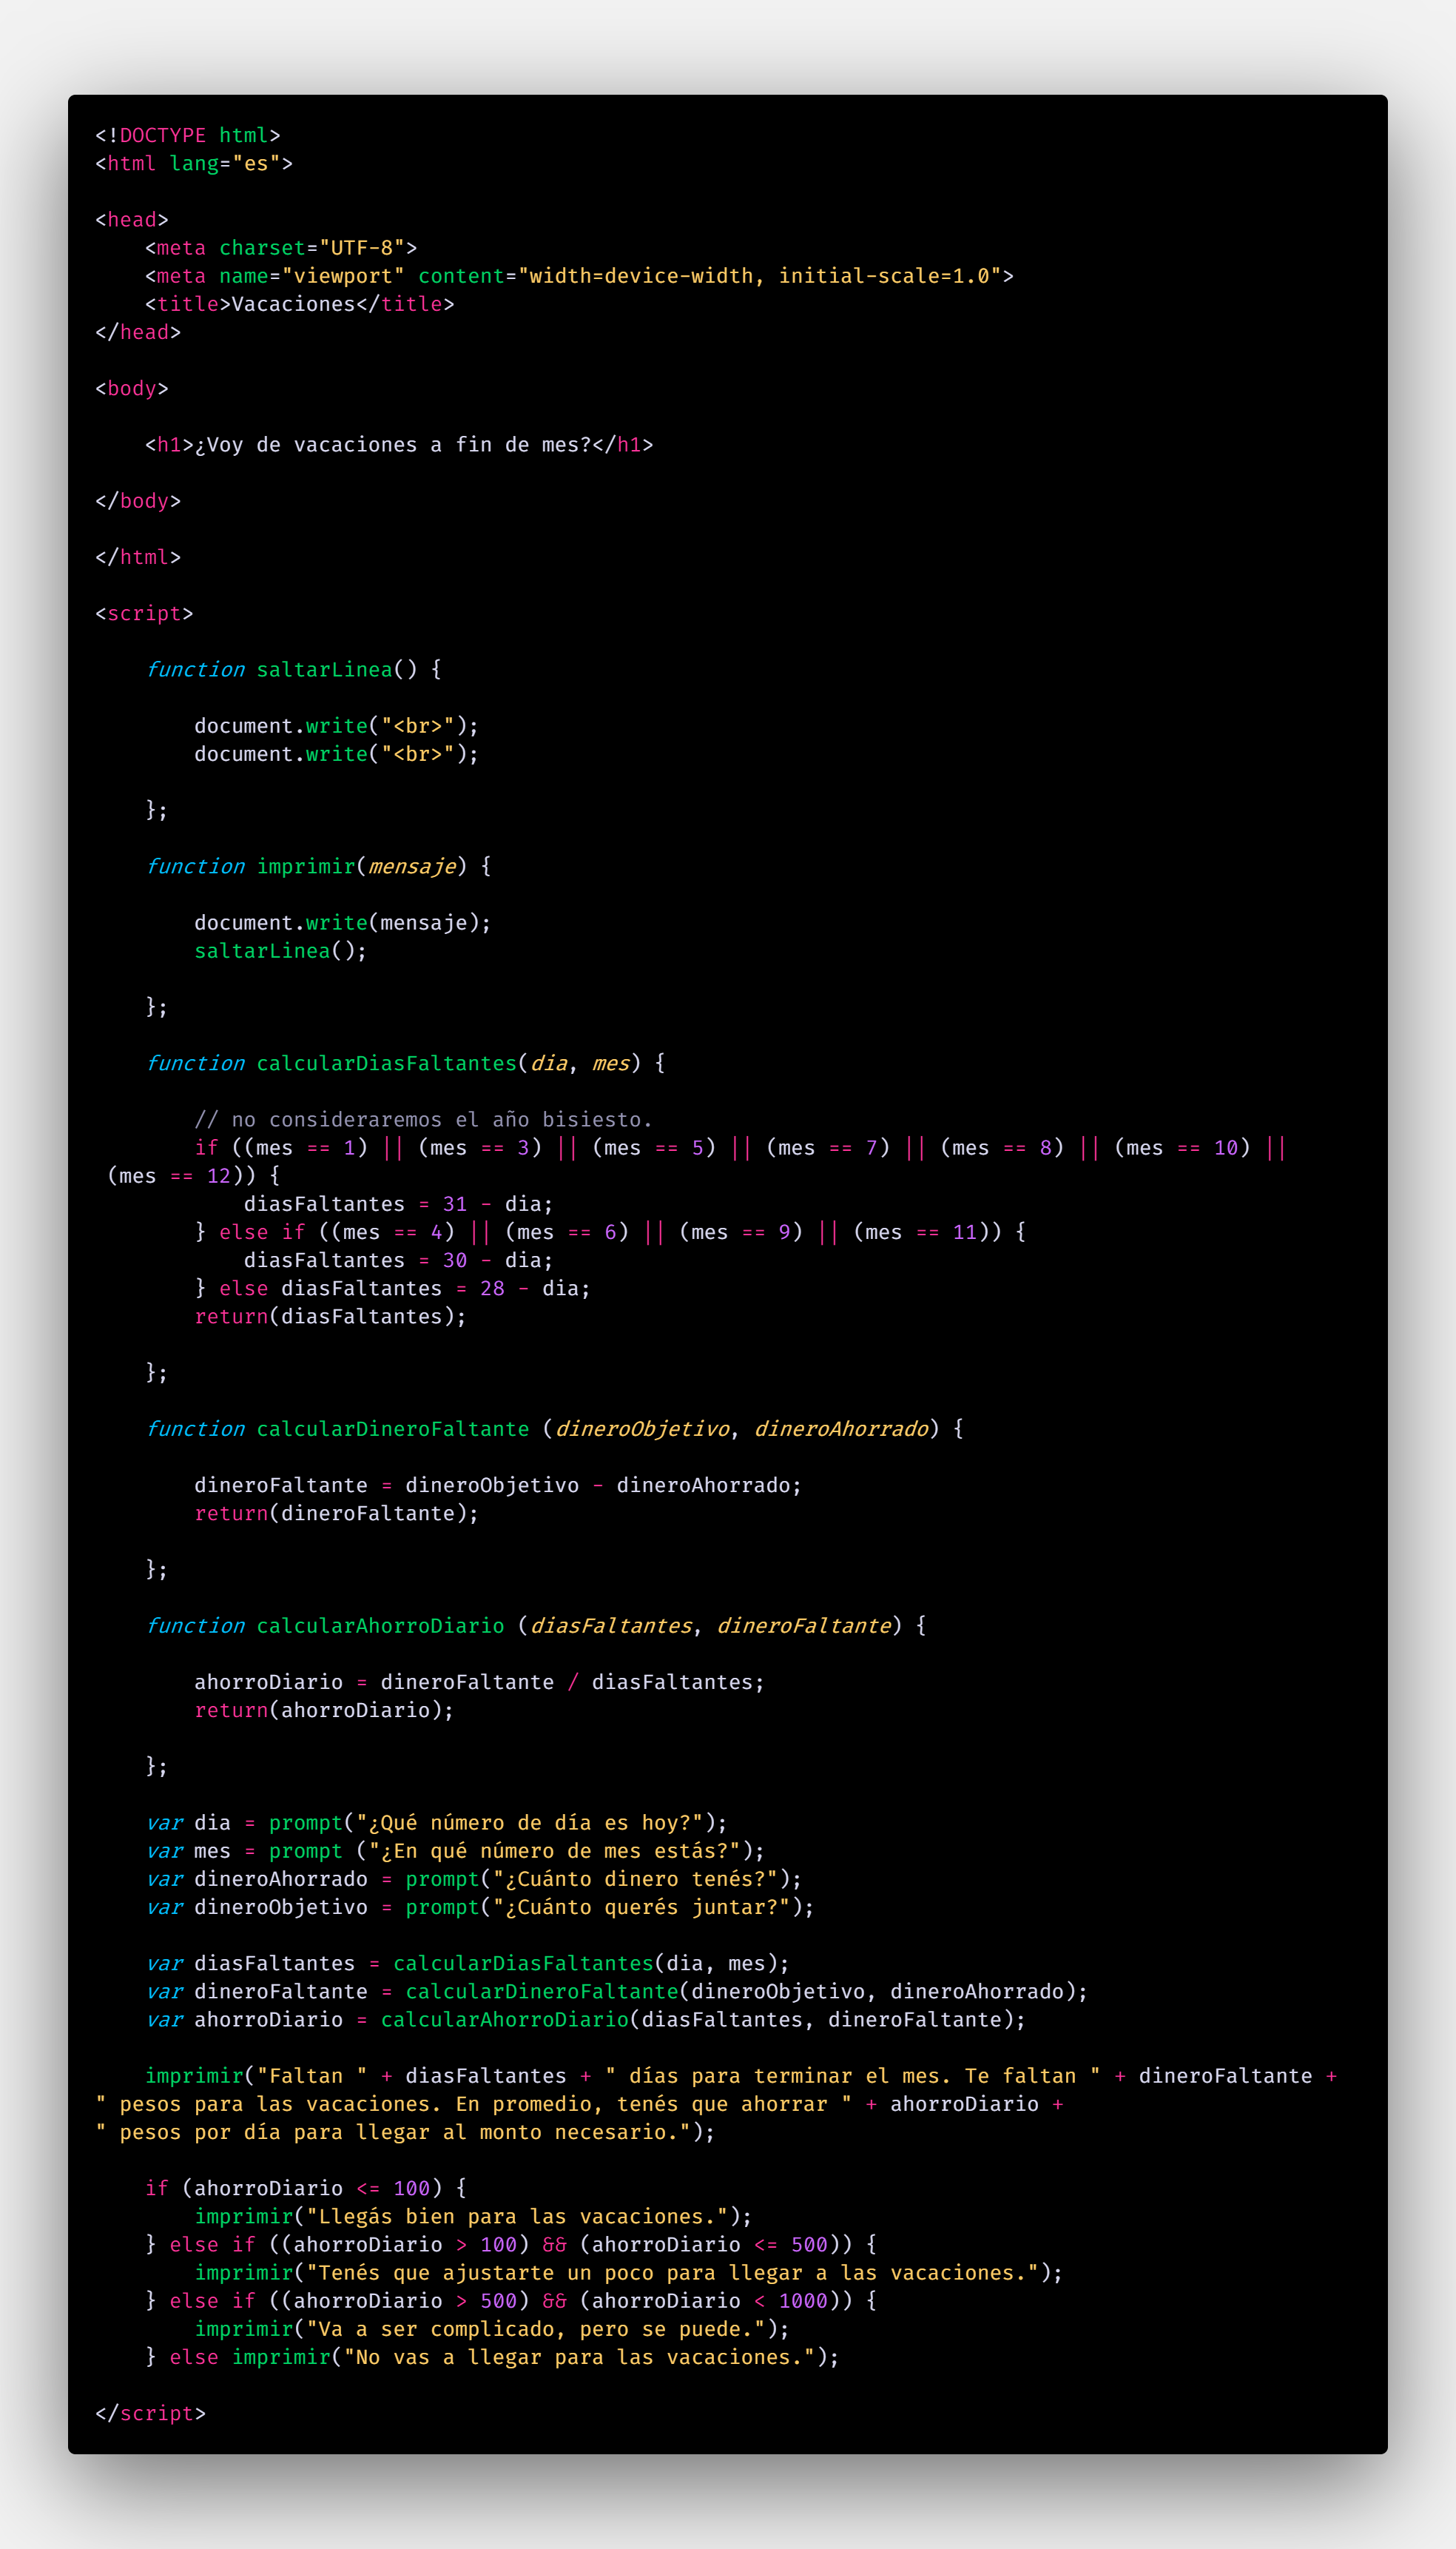The height and width of the screenshot is (2549, 1456).
Task: Click the opening '<body>' tag
Action: click(x=132, y=388)
